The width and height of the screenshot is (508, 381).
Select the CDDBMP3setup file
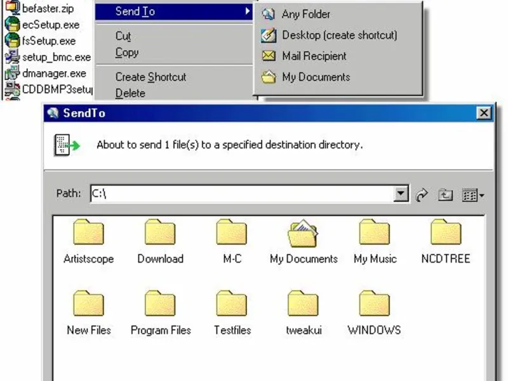(x=57, y=89)
